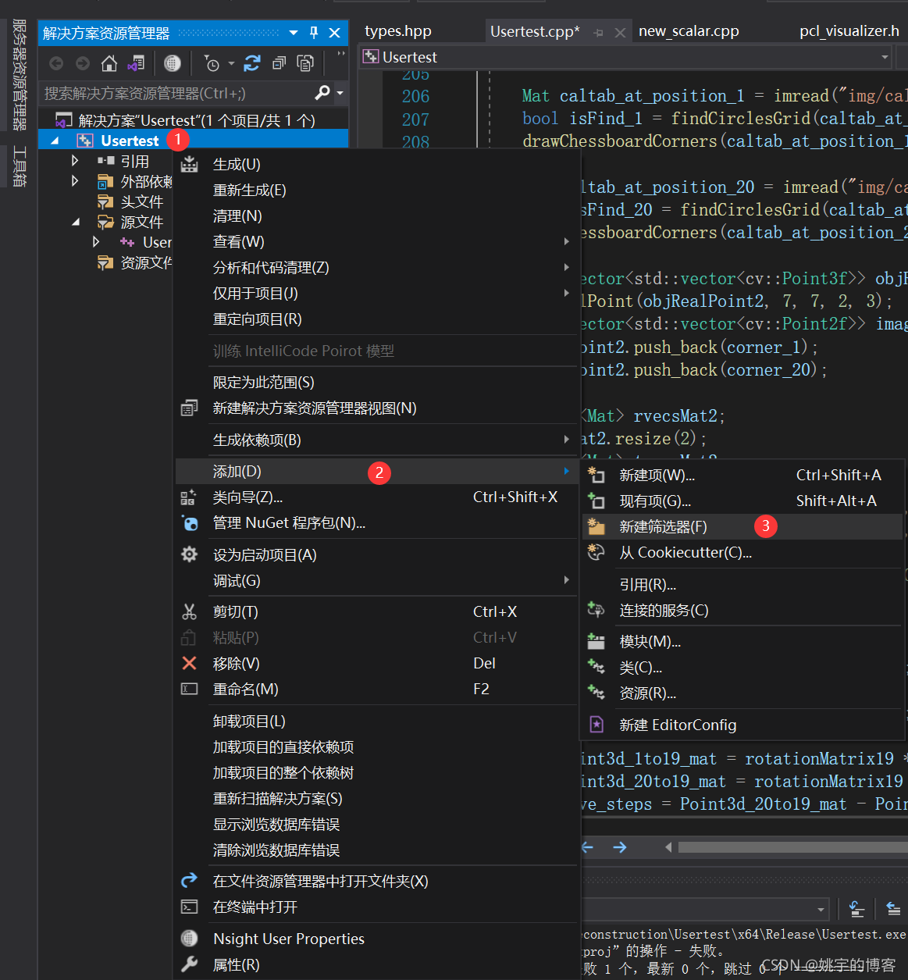Click the wrench icon for 属性
Viewport: 908px width, 980px height.
tap(190, 964)
